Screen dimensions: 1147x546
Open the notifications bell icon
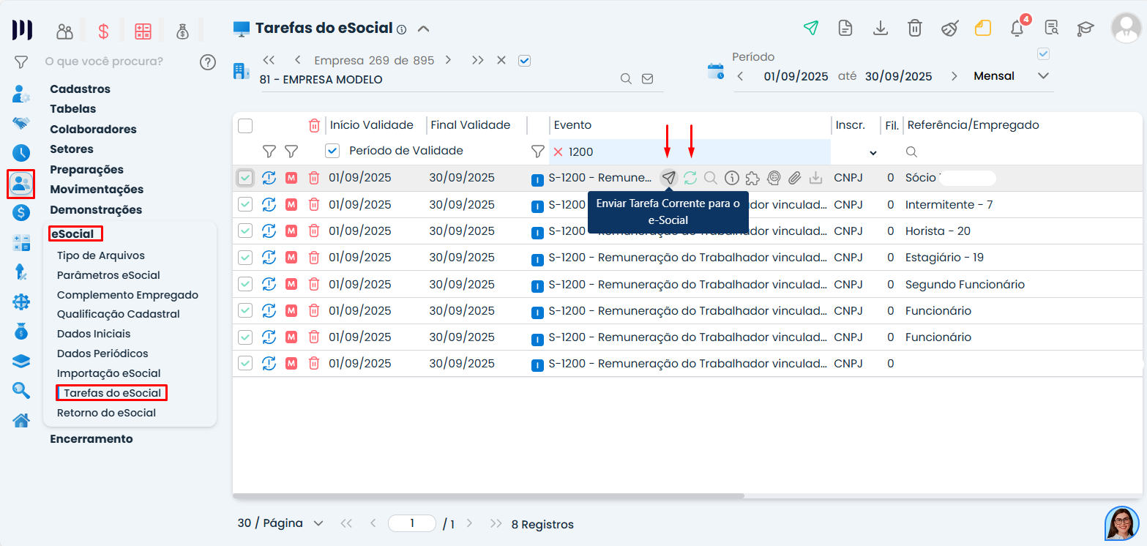1017,29
